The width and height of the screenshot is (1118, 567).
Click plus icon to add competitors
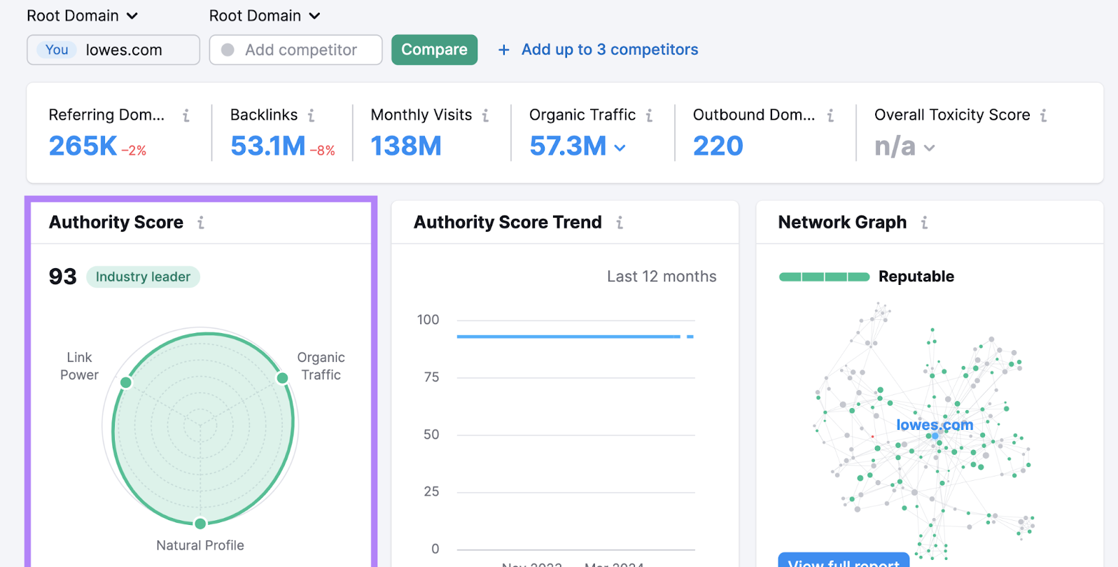click(503, 50)
